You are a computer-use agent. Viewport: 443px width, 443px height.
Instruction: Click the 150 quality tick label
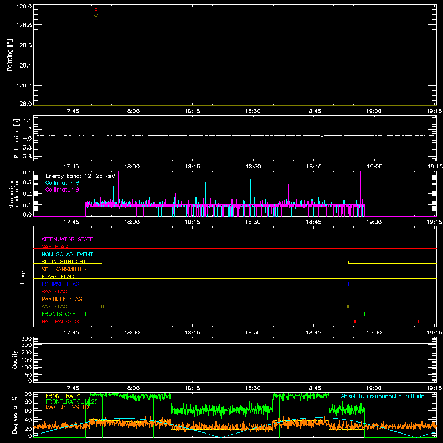click(x=27, y=359)
